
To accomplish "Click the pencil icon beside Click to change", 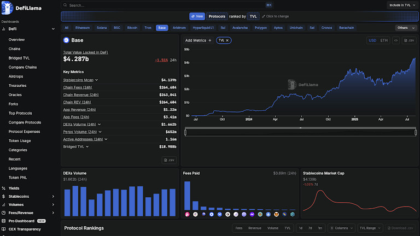I will 264,16.
